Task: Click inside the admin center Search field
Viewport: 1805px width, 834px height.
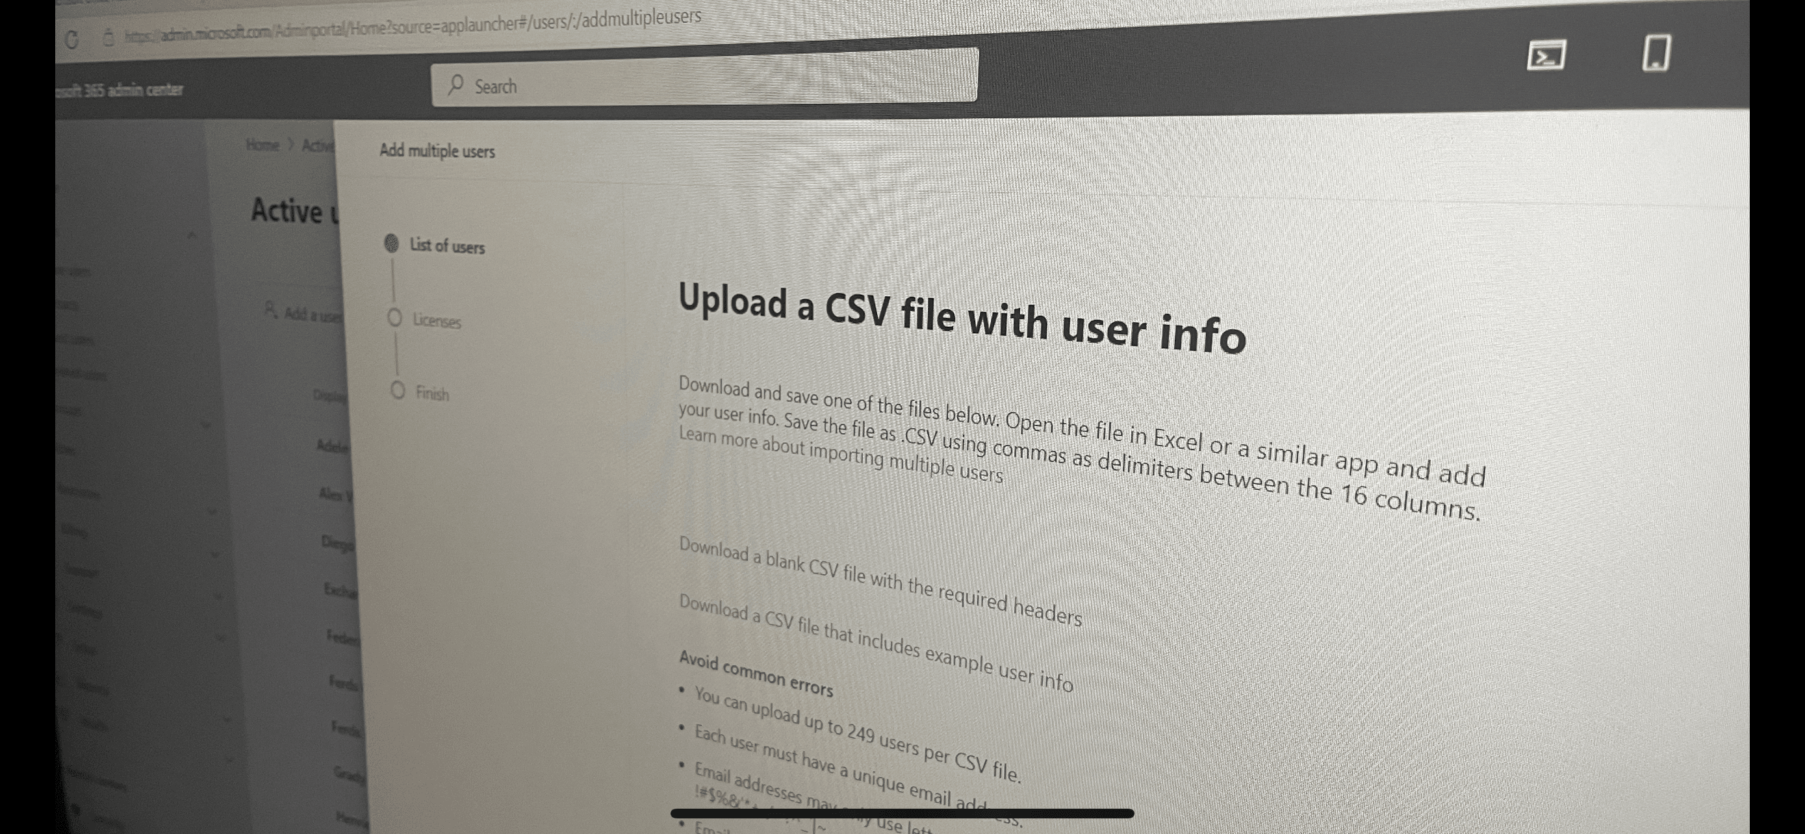Action: coord(704,77)
